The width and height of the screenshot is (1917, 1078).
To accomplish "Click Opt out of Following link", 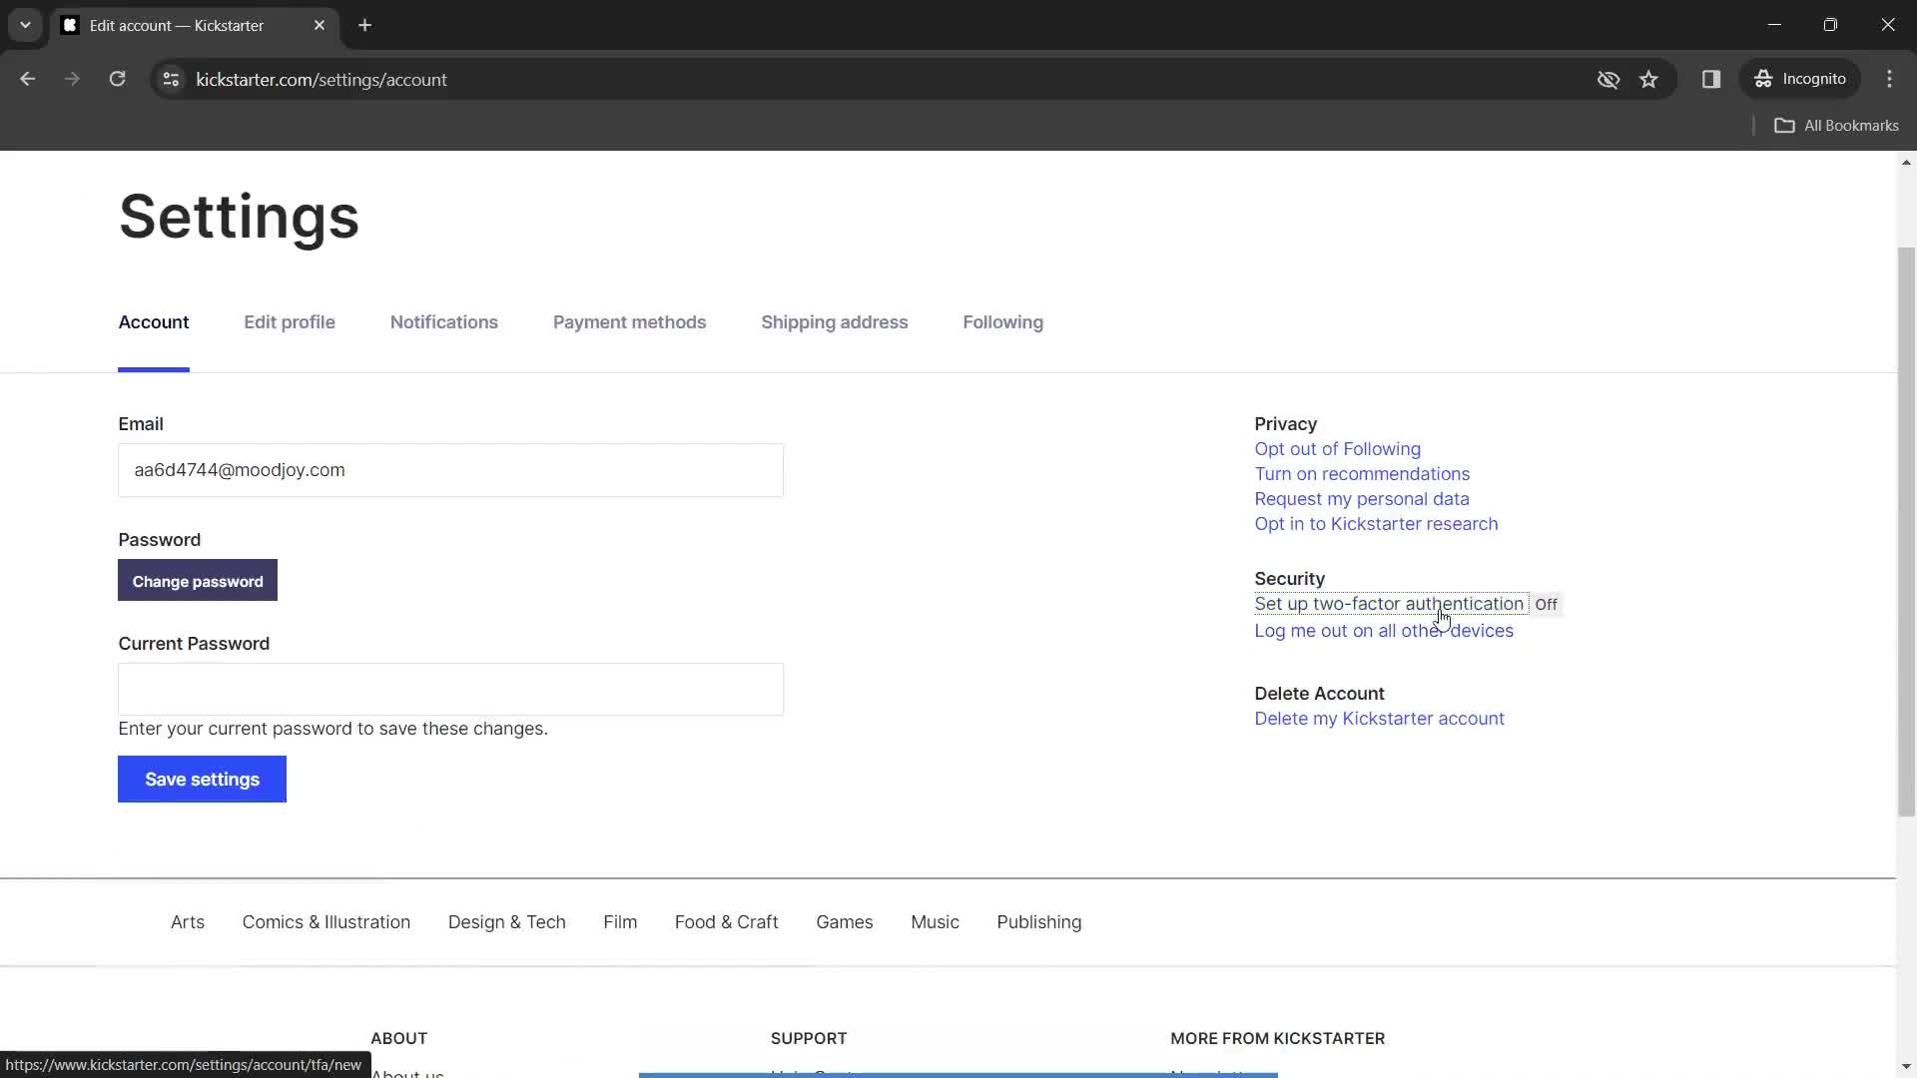I will coord(1337,449).
